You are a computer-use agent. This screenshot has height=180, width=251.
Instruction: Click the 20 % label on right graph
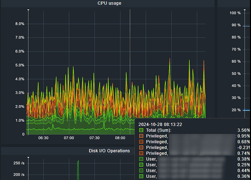click(x=236, y=110)
